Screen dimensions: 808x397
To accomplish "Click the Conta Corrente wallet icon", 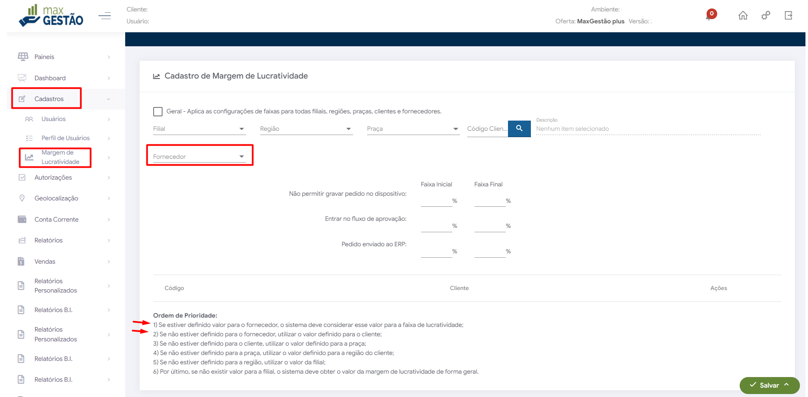I will click(22, 220).
